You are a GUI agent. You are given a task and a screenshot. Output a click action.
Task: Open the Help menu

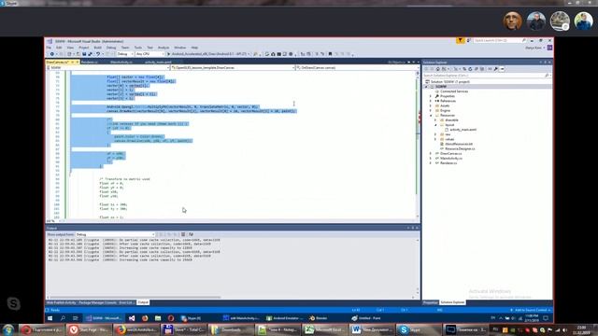pyautogui.click(x=194, y=48)
